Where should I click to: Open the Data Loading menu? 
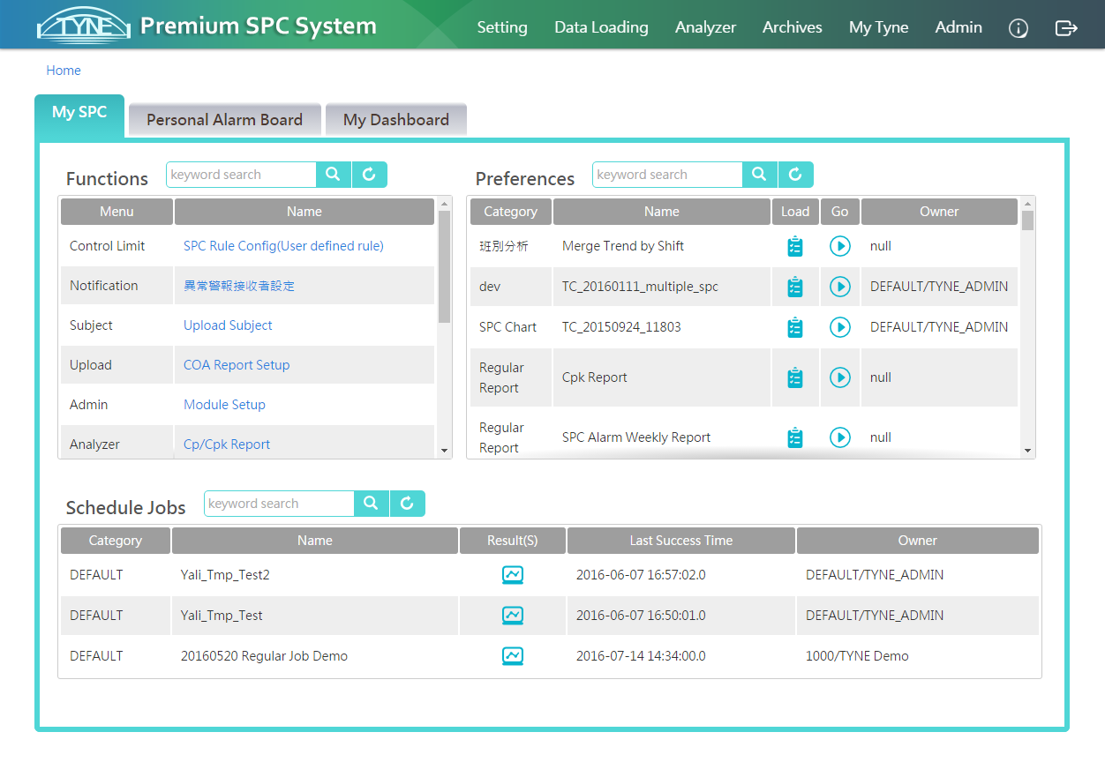tap(601, 27)
